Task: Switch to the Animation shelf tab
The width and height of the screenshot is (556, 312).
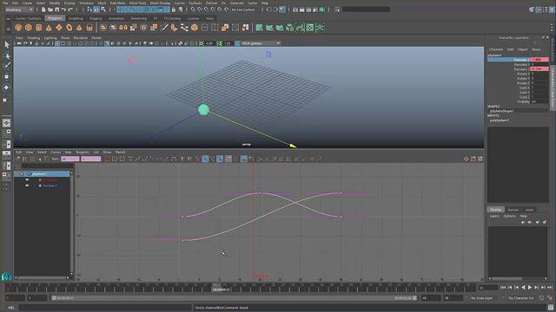Action: click(116, 18)
